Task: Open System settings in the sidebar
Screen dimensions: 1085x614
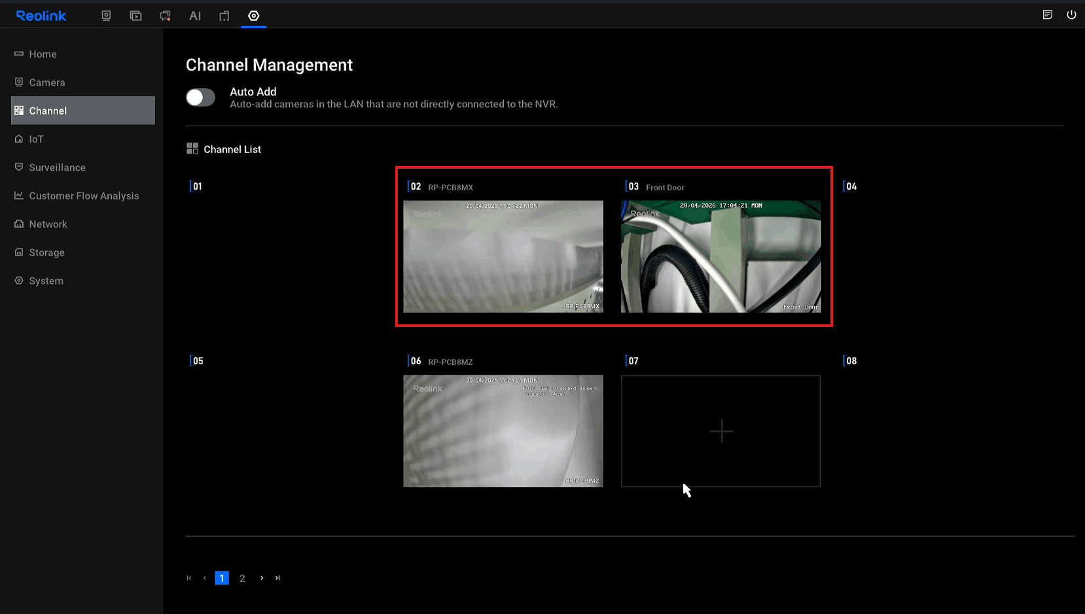Action: coord(83,281)
